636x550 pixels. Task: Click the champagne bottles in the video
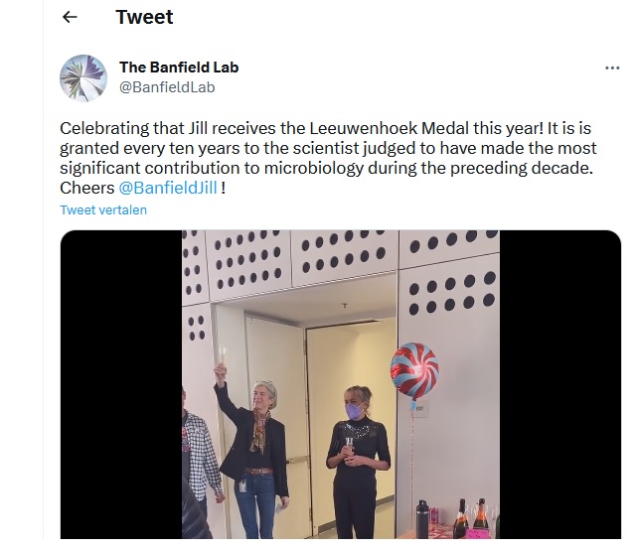coord(470,519)
